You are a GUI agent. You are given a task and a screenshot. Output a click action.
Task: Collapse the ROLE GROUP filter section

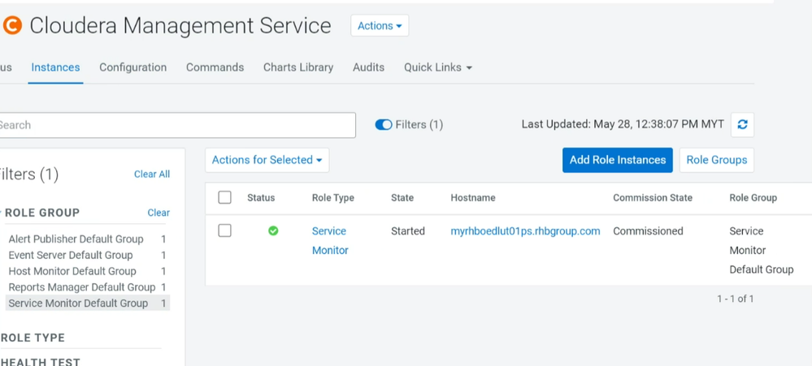pos(41,213)
